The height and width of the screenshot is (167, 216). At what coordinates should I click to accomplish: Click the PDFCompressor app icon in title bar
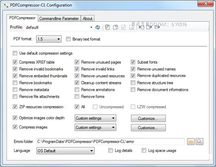[x=6, y=5]
